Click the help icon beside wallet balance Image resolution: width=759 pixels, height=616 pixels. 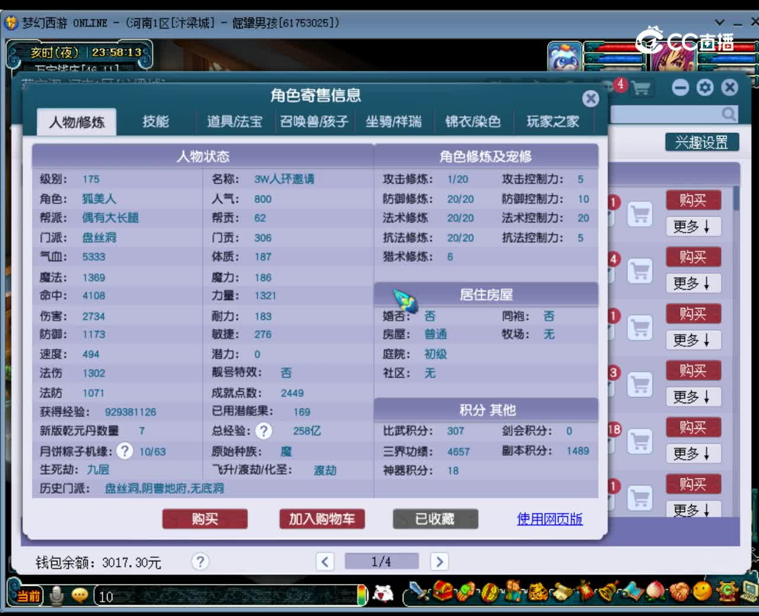200,561
